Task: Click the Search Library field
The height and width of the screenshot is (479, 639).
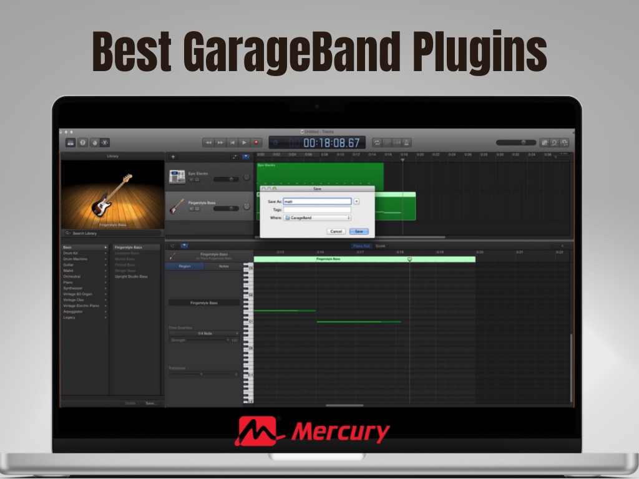Action: pos(113,233)
